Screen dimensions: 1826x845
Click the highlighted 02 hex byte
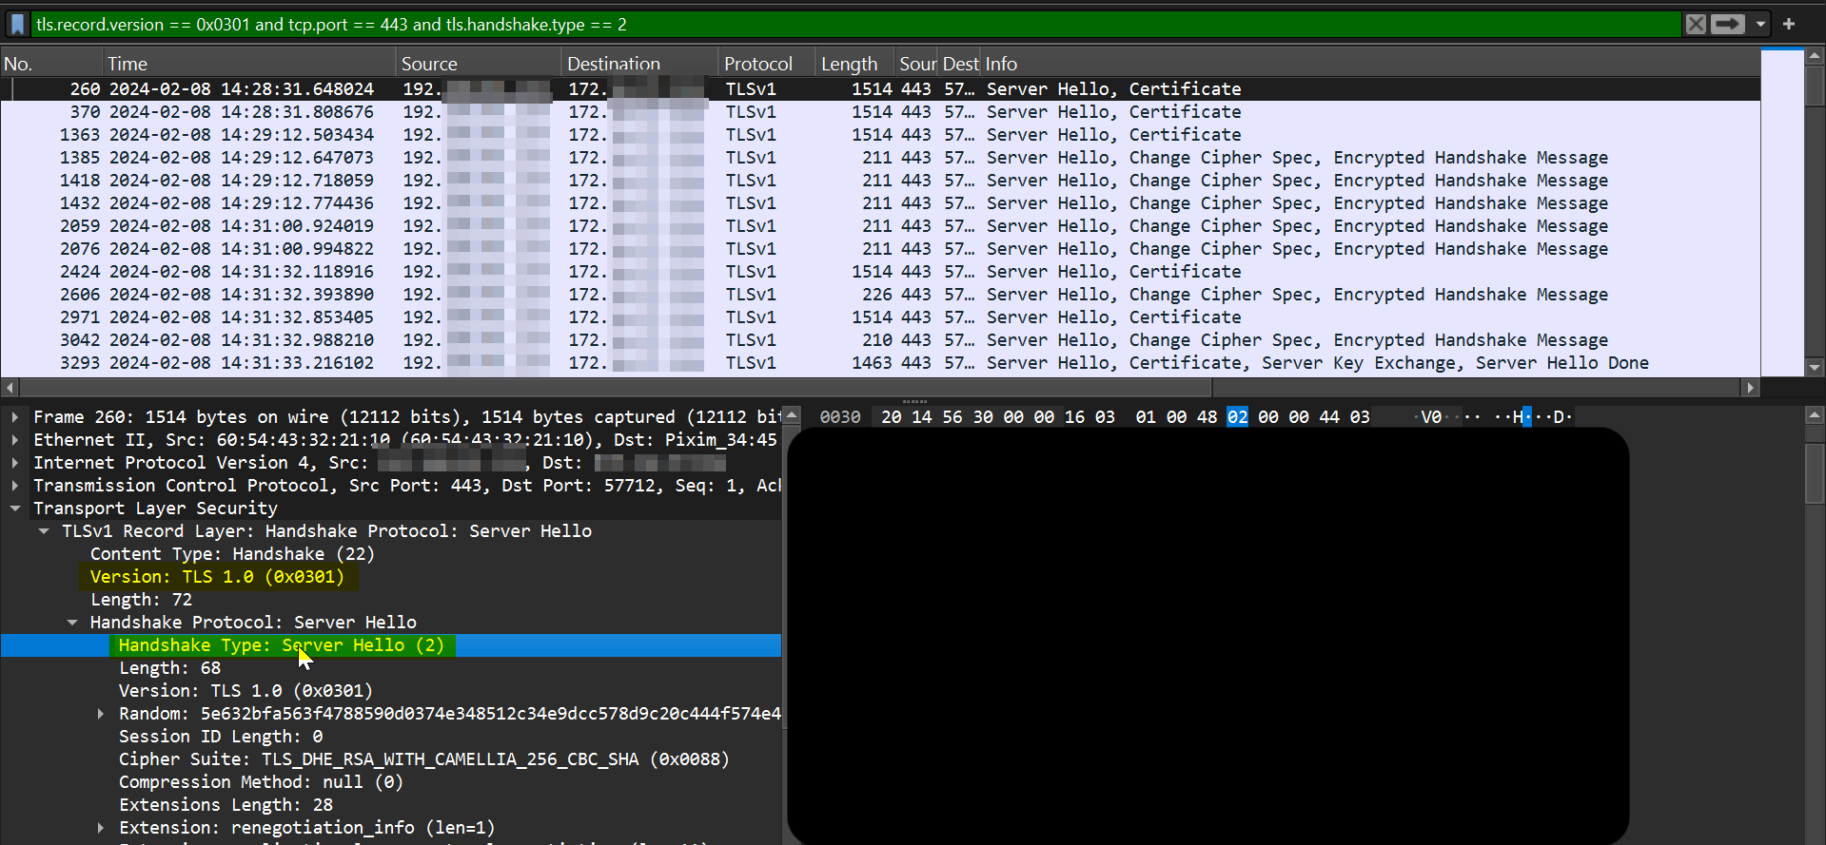pos(1237,416)
